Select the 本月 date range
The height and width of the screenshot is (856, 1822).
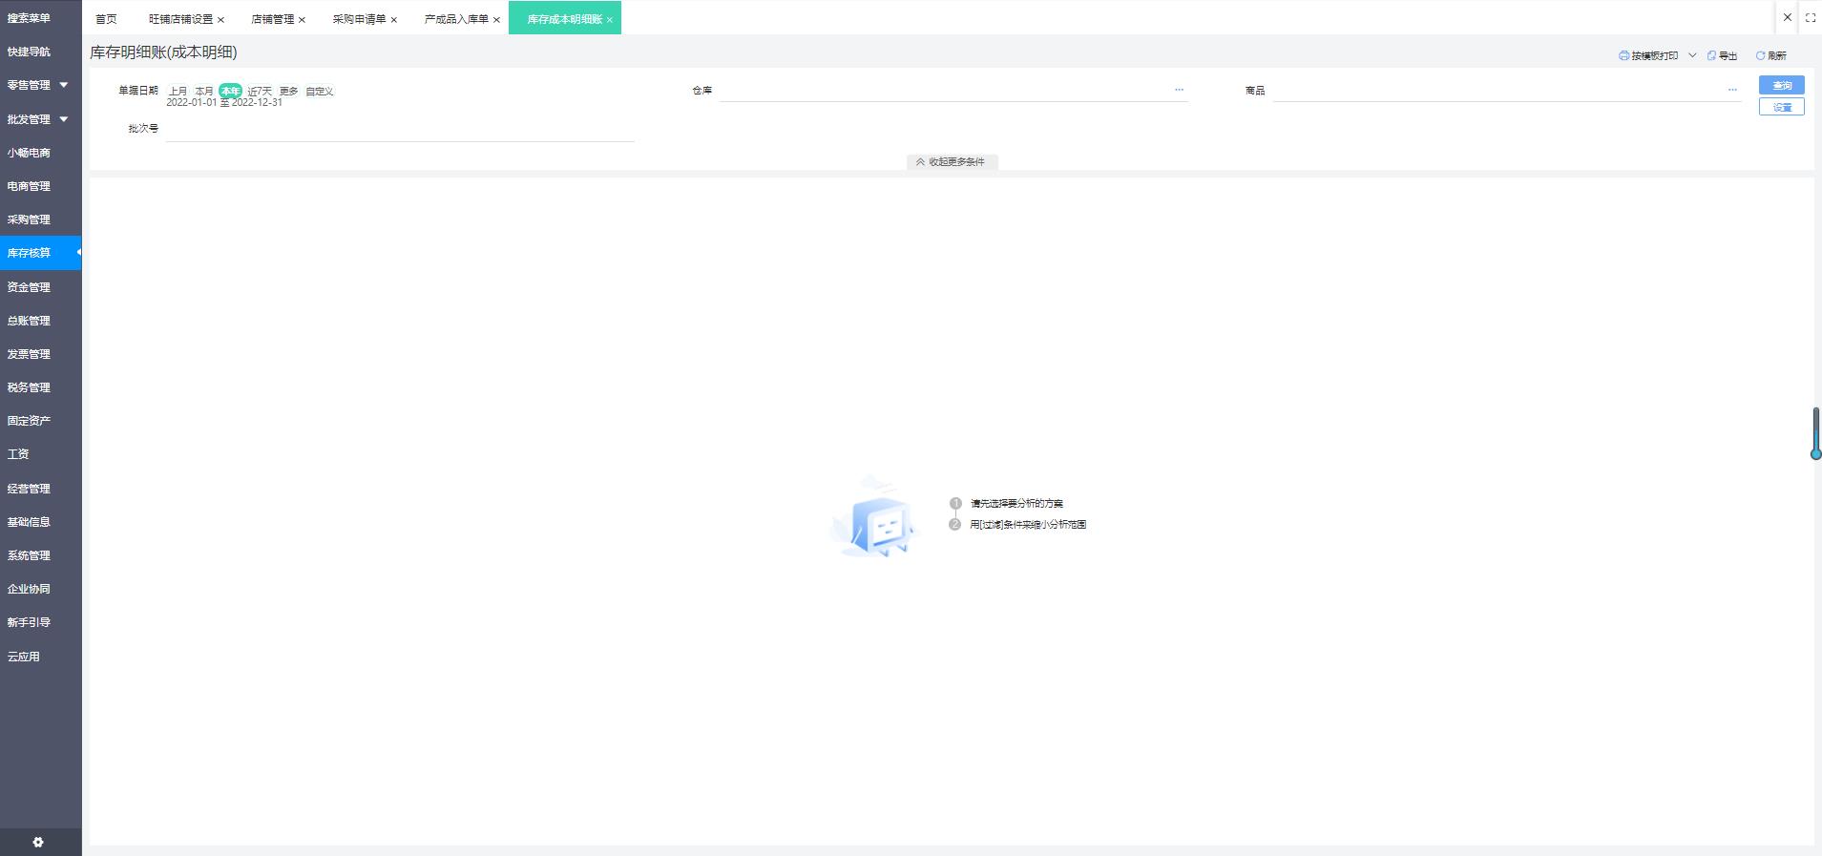tap(204, 91)
